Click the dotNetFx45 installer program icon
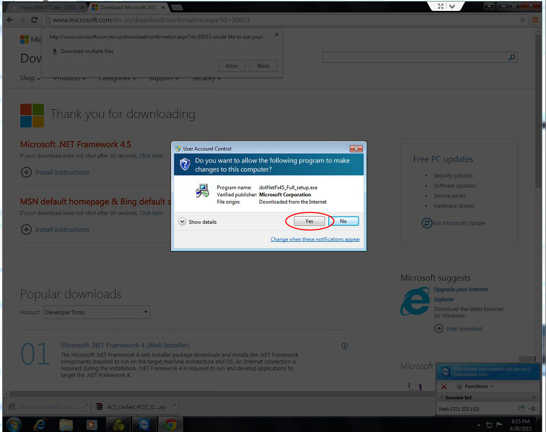The height and width of the screenshot is (432, 546). pos(202,191)
